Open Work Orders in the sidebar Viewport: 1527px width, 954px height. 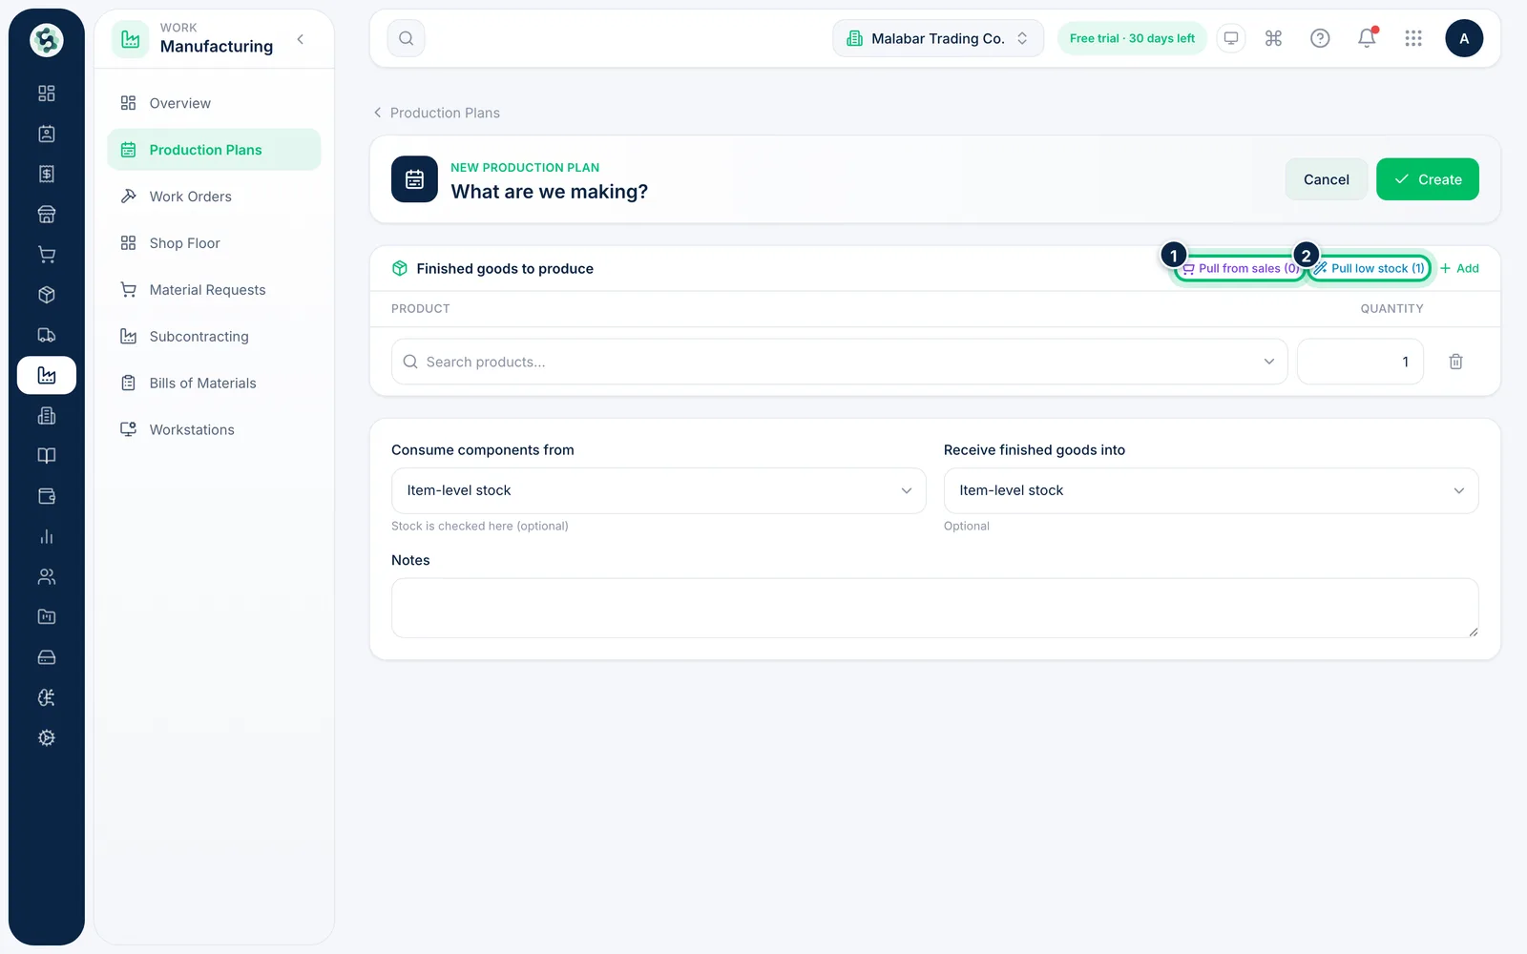pyautogui.click(x=214, y=197)
